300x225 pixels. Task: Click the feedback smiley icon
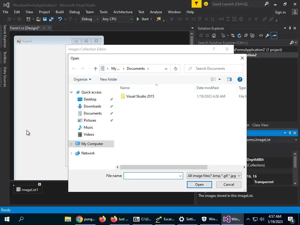click(x=206, y=4)
